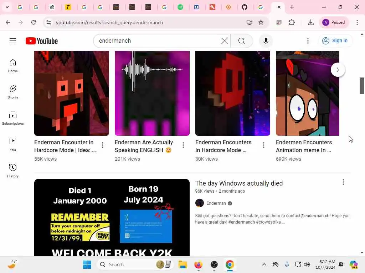Open options for Enderman Are Actually Speaking ENGLISH
This screenshot has height=273, width=365.
pos(183,145)
